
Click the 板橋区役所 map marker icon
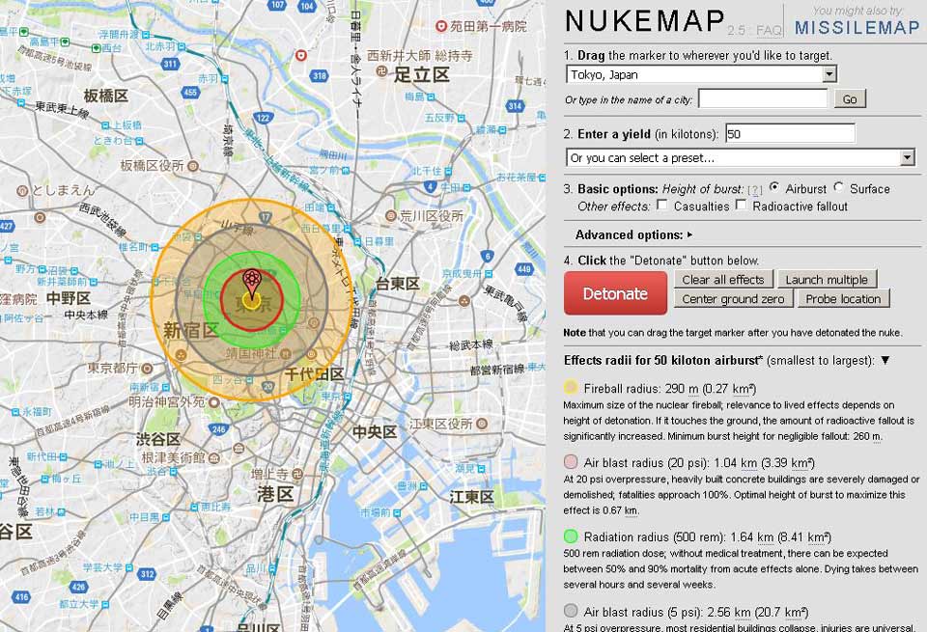(x=192, y=166)
